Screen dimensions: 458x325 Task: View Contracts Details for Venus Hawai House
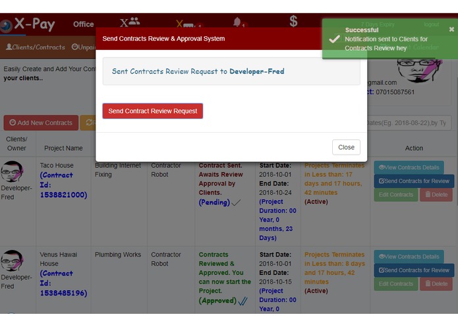[409, 257]
